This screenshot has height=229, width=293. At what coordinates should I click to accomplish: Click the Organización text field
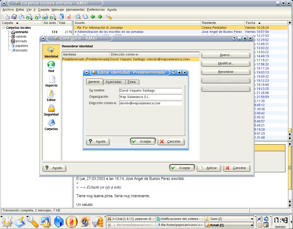click(x=150, y=97)
